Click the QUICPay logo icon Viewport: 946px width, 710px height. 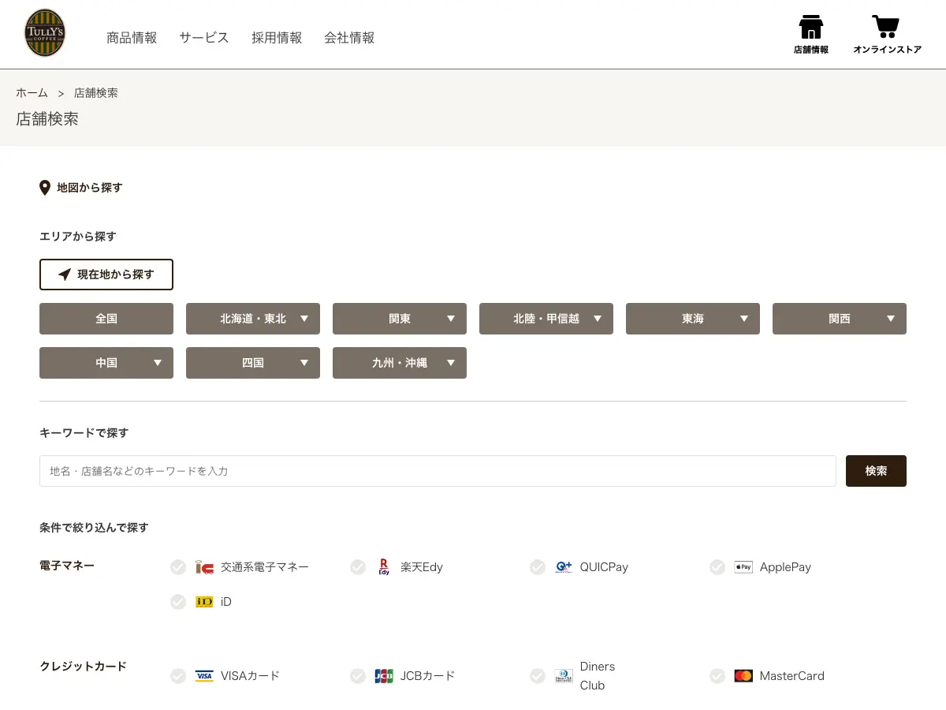563,567
